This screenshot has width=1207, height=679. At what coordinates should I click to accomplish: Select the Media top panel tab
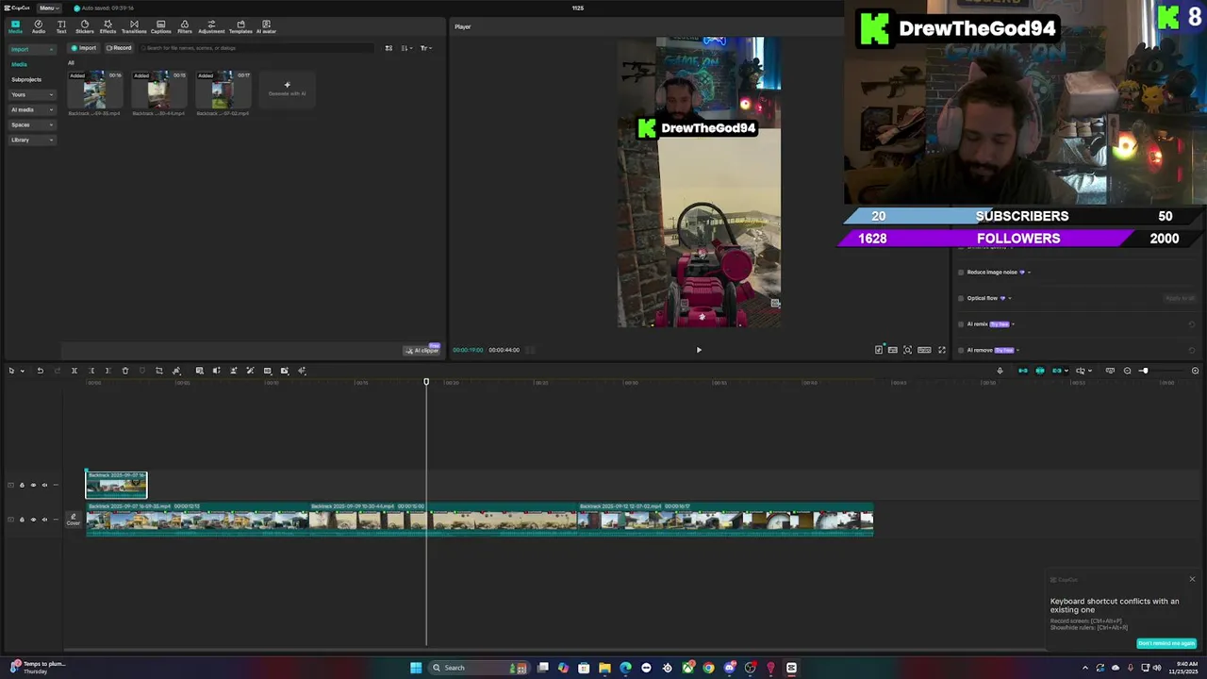pyautogui.click(x=15, y=26)
